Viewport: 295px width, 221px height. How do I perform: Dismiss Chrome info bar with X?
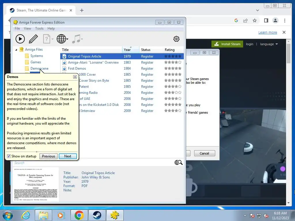click(284, 32)
